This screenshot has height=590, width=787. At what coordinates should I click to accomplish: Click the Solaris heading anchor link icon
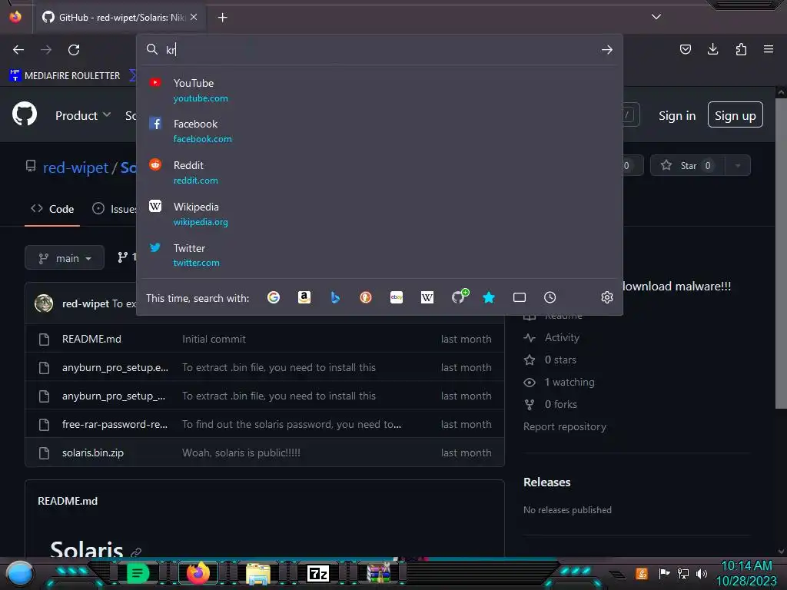pos(135,552)
